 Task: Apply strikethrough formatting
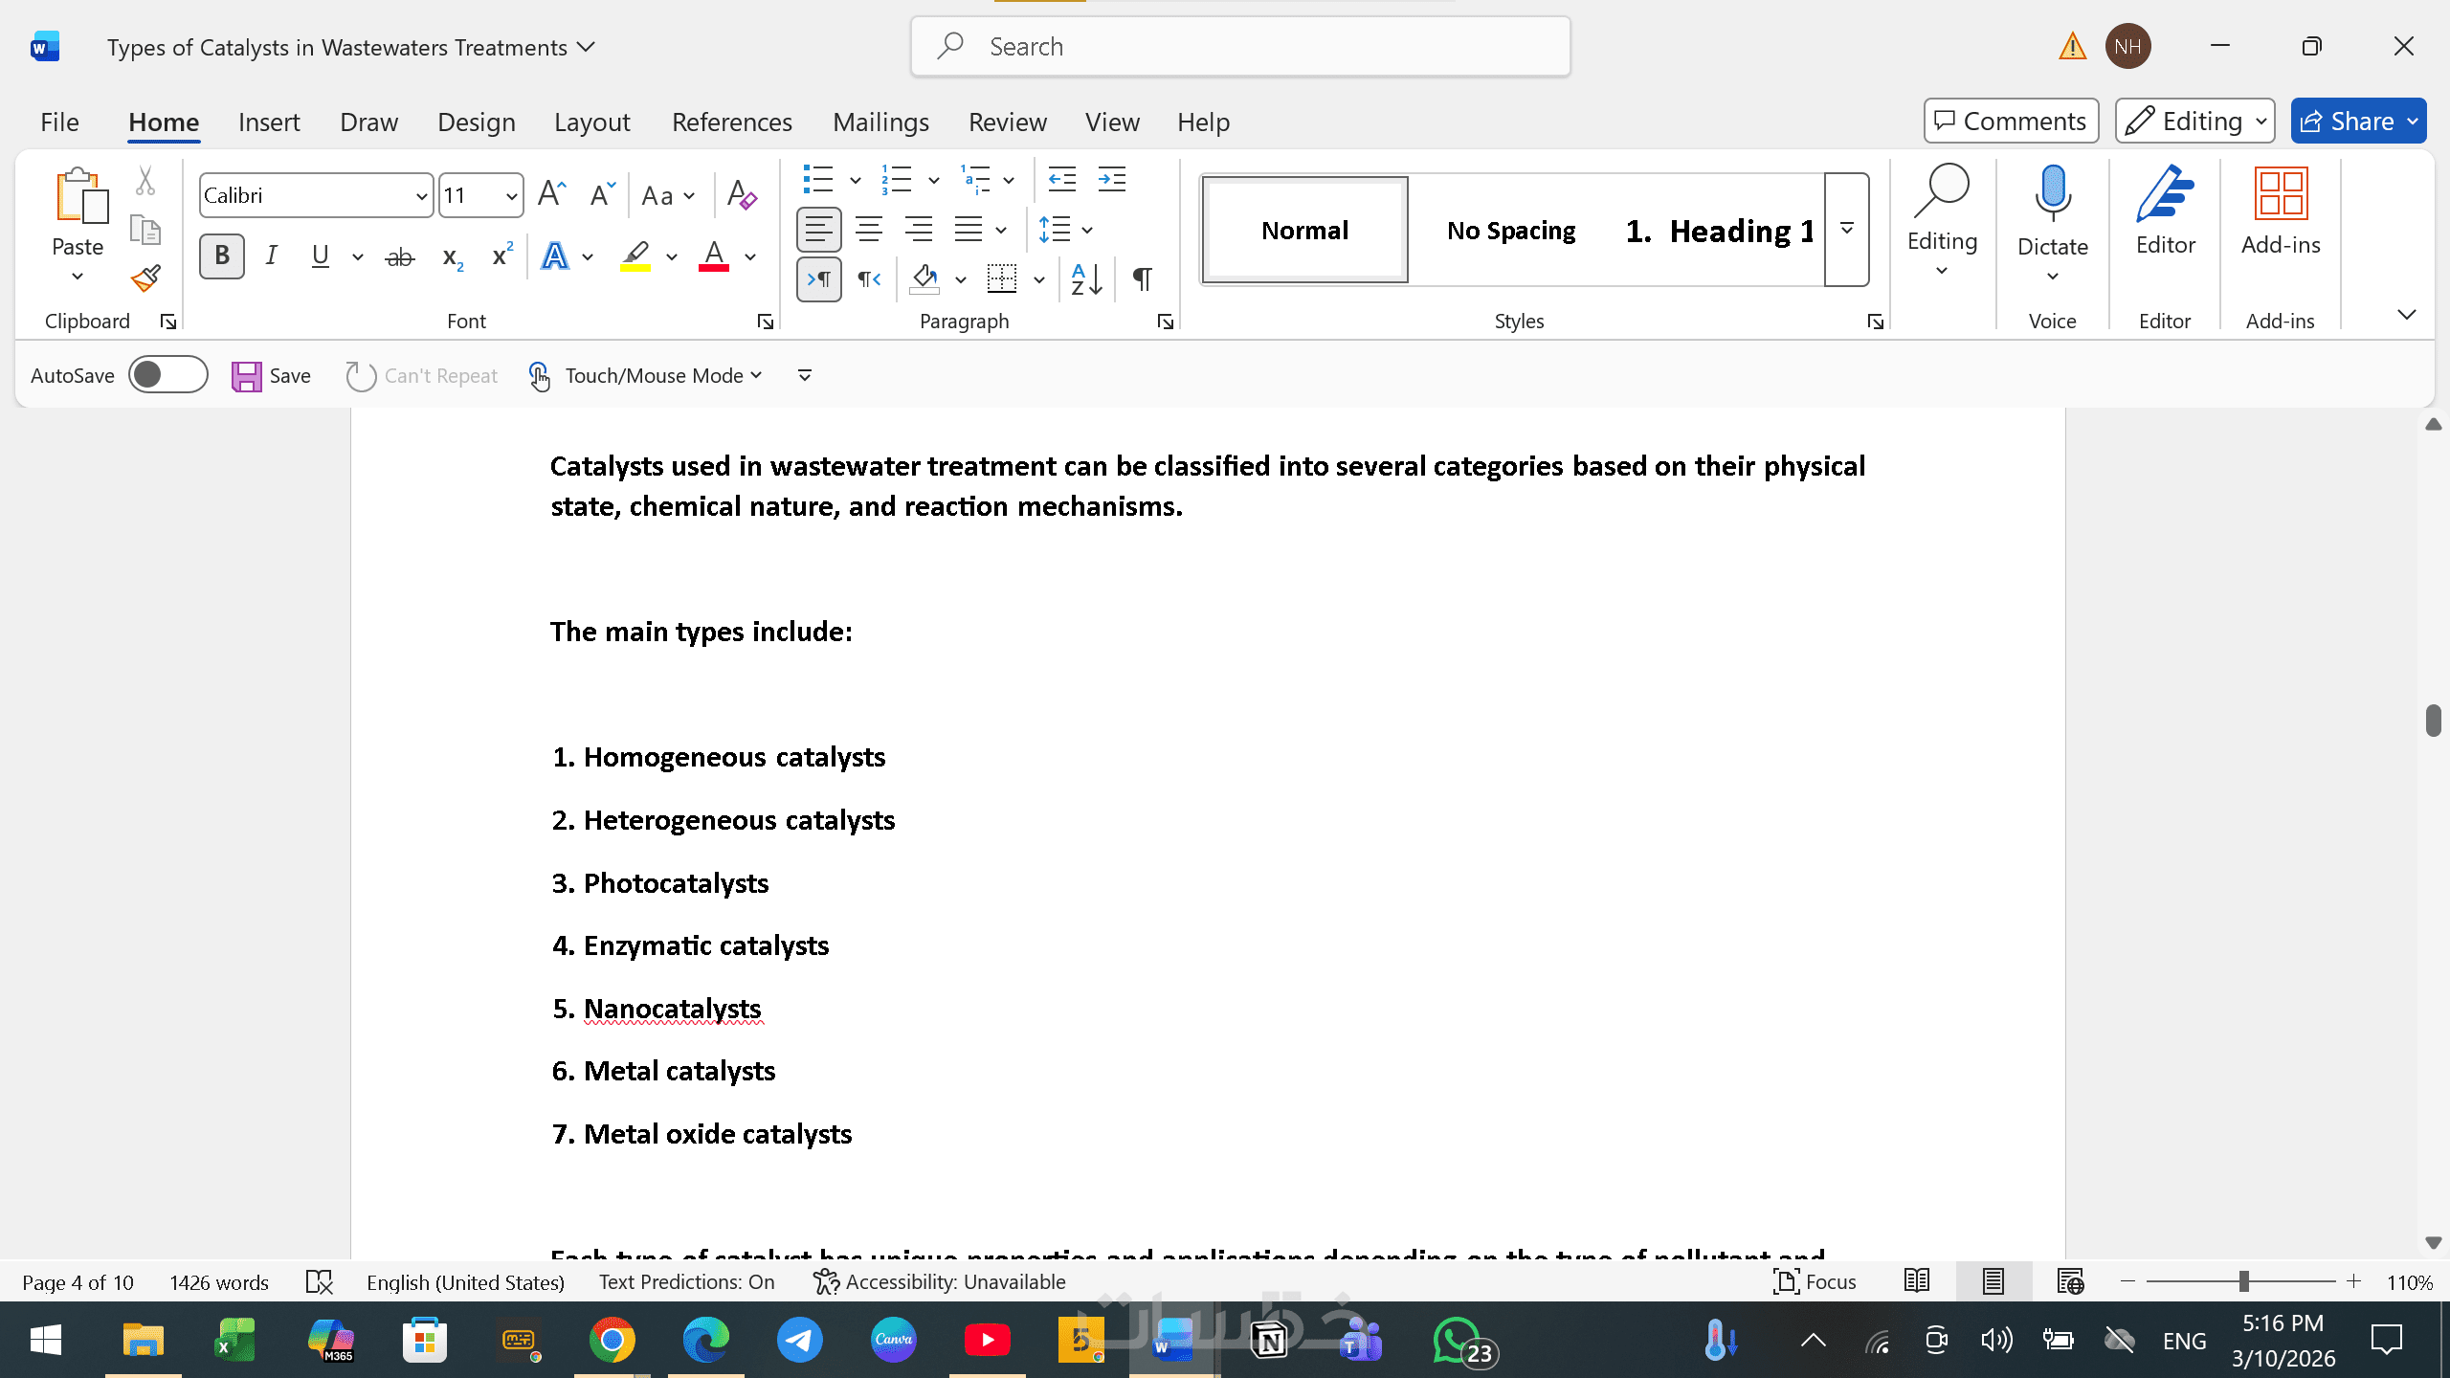coord(399,256)
